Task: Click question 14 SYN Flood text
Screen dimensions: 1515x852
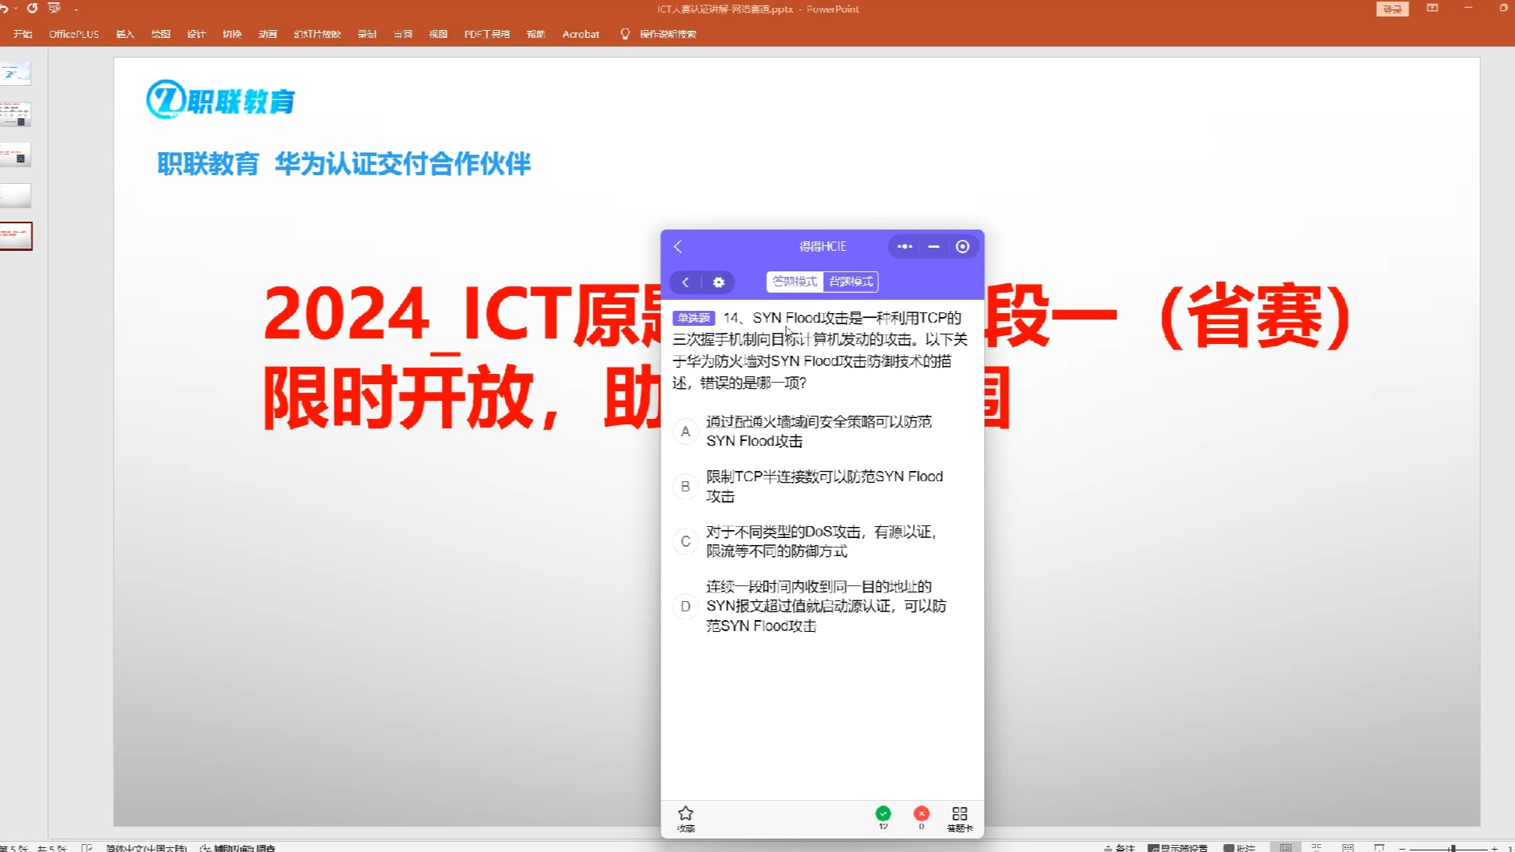Action: point(821,350)
